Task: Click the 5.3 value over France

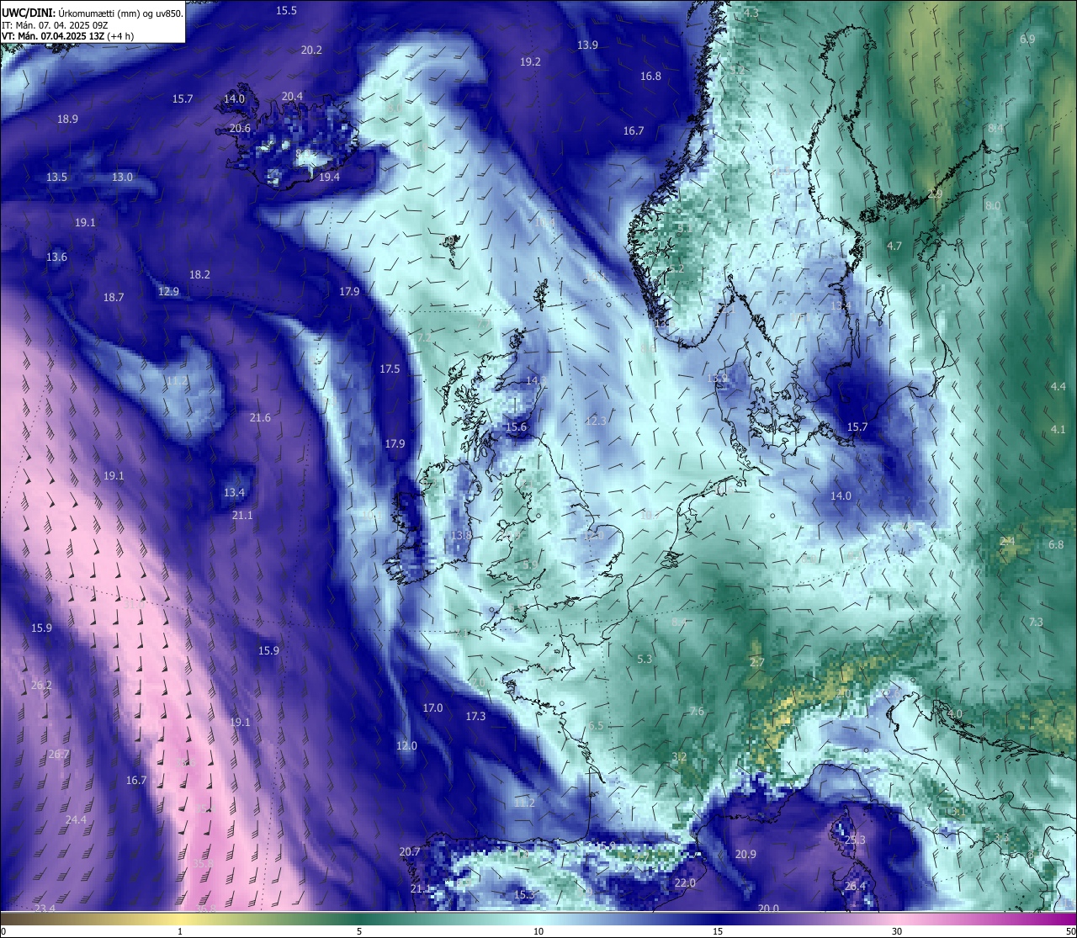Action: point(645,659)
